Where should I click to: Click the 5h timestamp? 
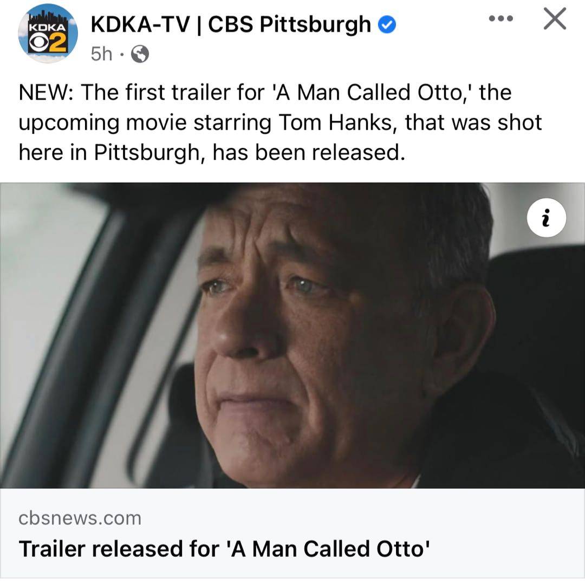click(100, 53)
